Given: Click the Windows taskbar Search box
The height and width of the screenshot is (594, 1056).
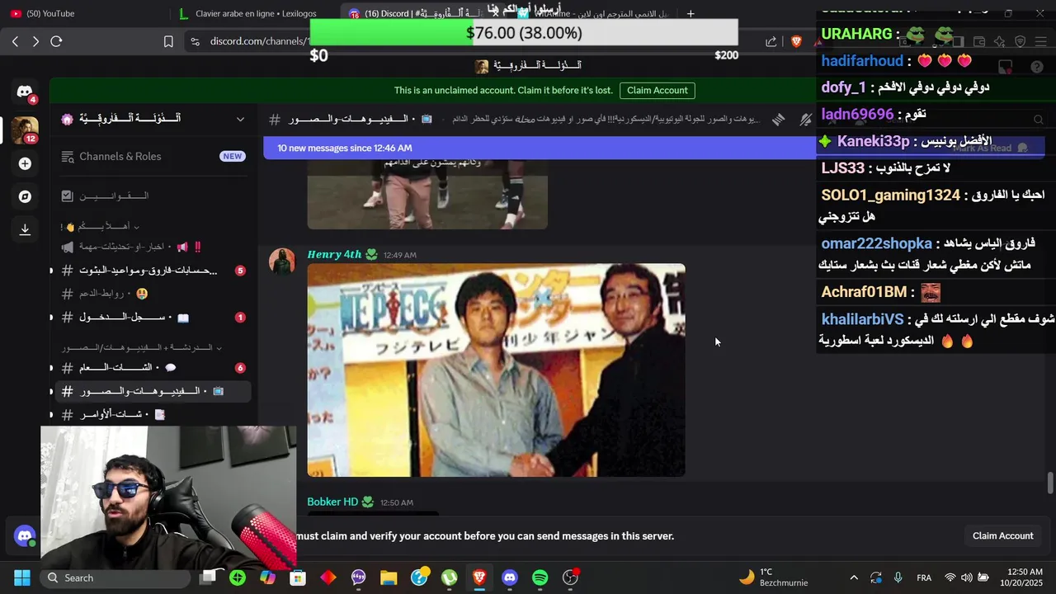Looking at the screenshot, I should 114,577.
